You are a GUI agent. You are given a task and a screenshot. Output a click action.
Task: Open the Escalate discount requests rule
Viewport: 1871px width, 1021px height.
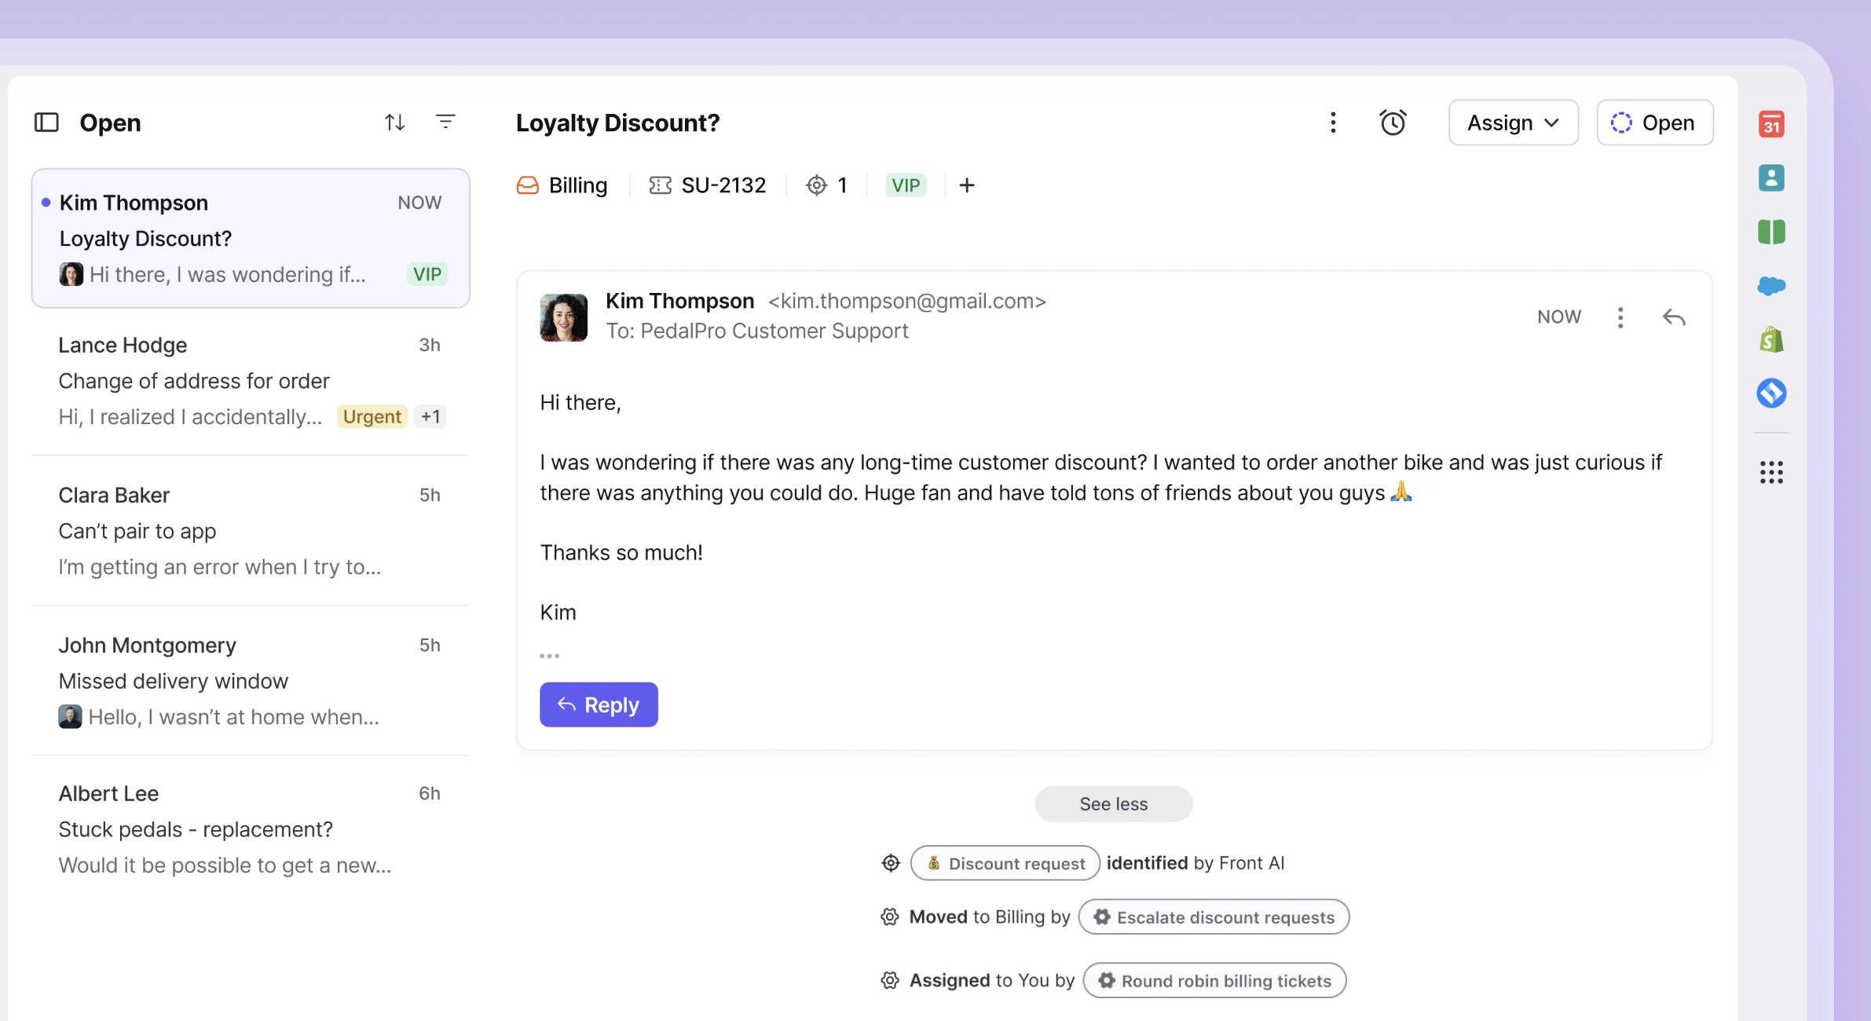click(x=1214, y=917)
